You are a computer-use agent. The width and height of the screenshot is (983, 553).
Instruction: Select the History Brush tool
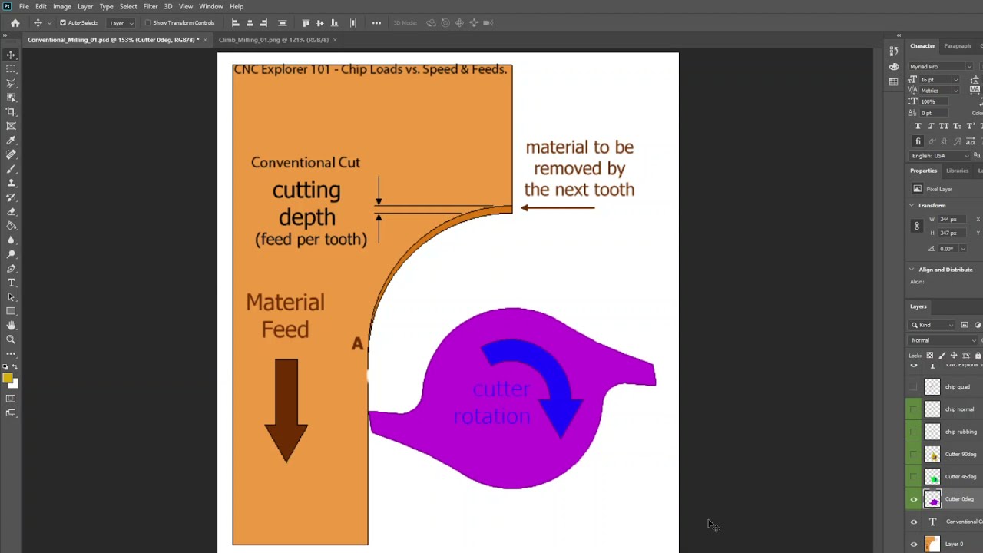point(11,197)
